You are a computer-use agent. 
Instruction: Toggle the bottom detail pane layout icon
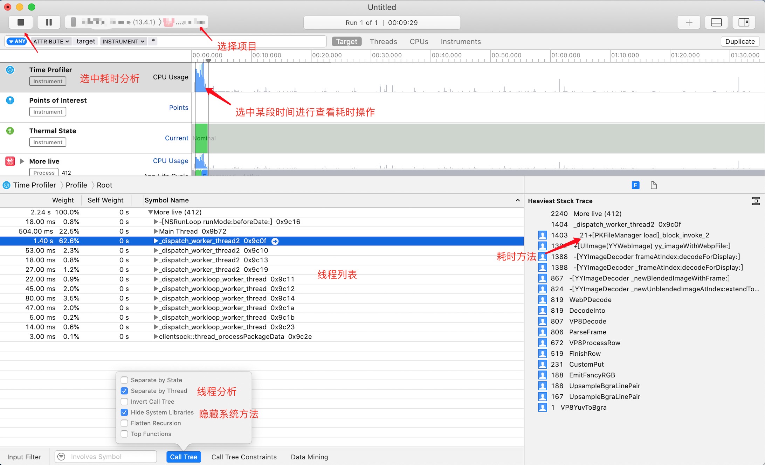(716, 22)
